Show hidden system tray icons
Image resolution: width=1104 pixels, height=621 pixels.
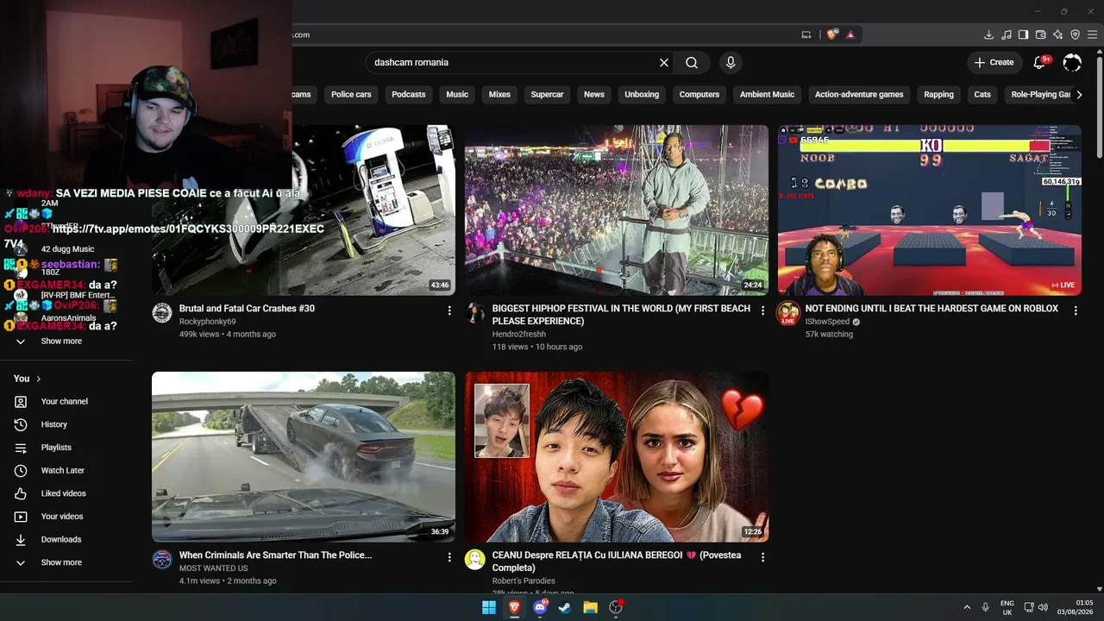[x=967, y=607]
